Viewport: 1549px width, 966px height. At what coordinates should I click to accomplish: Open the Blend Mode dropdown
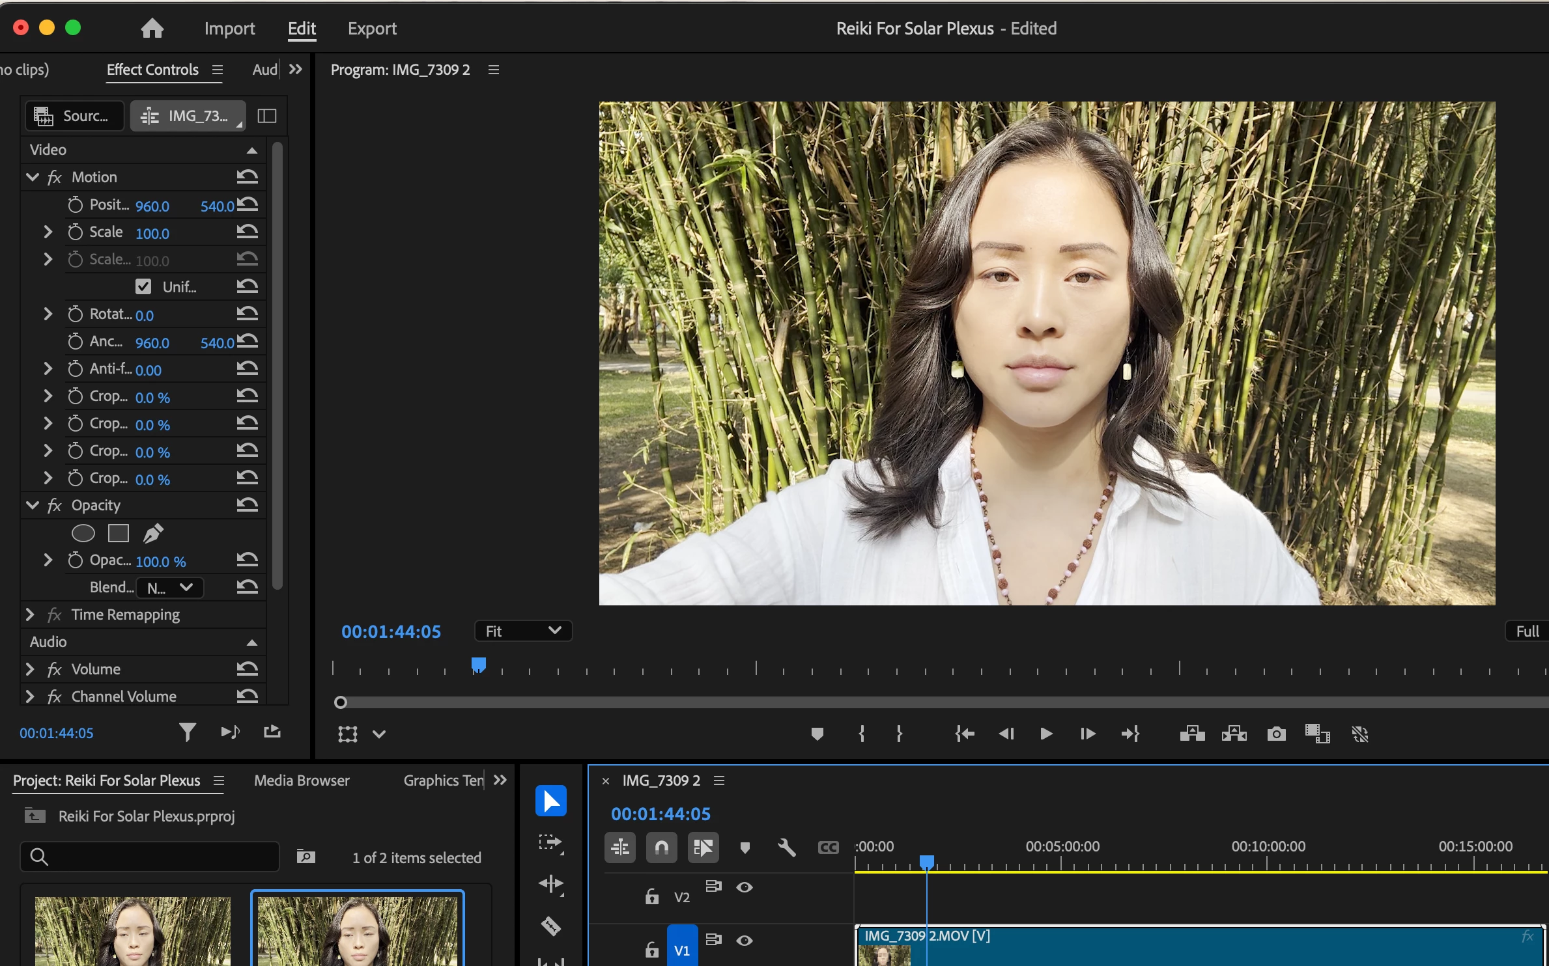tap(171, 587)
